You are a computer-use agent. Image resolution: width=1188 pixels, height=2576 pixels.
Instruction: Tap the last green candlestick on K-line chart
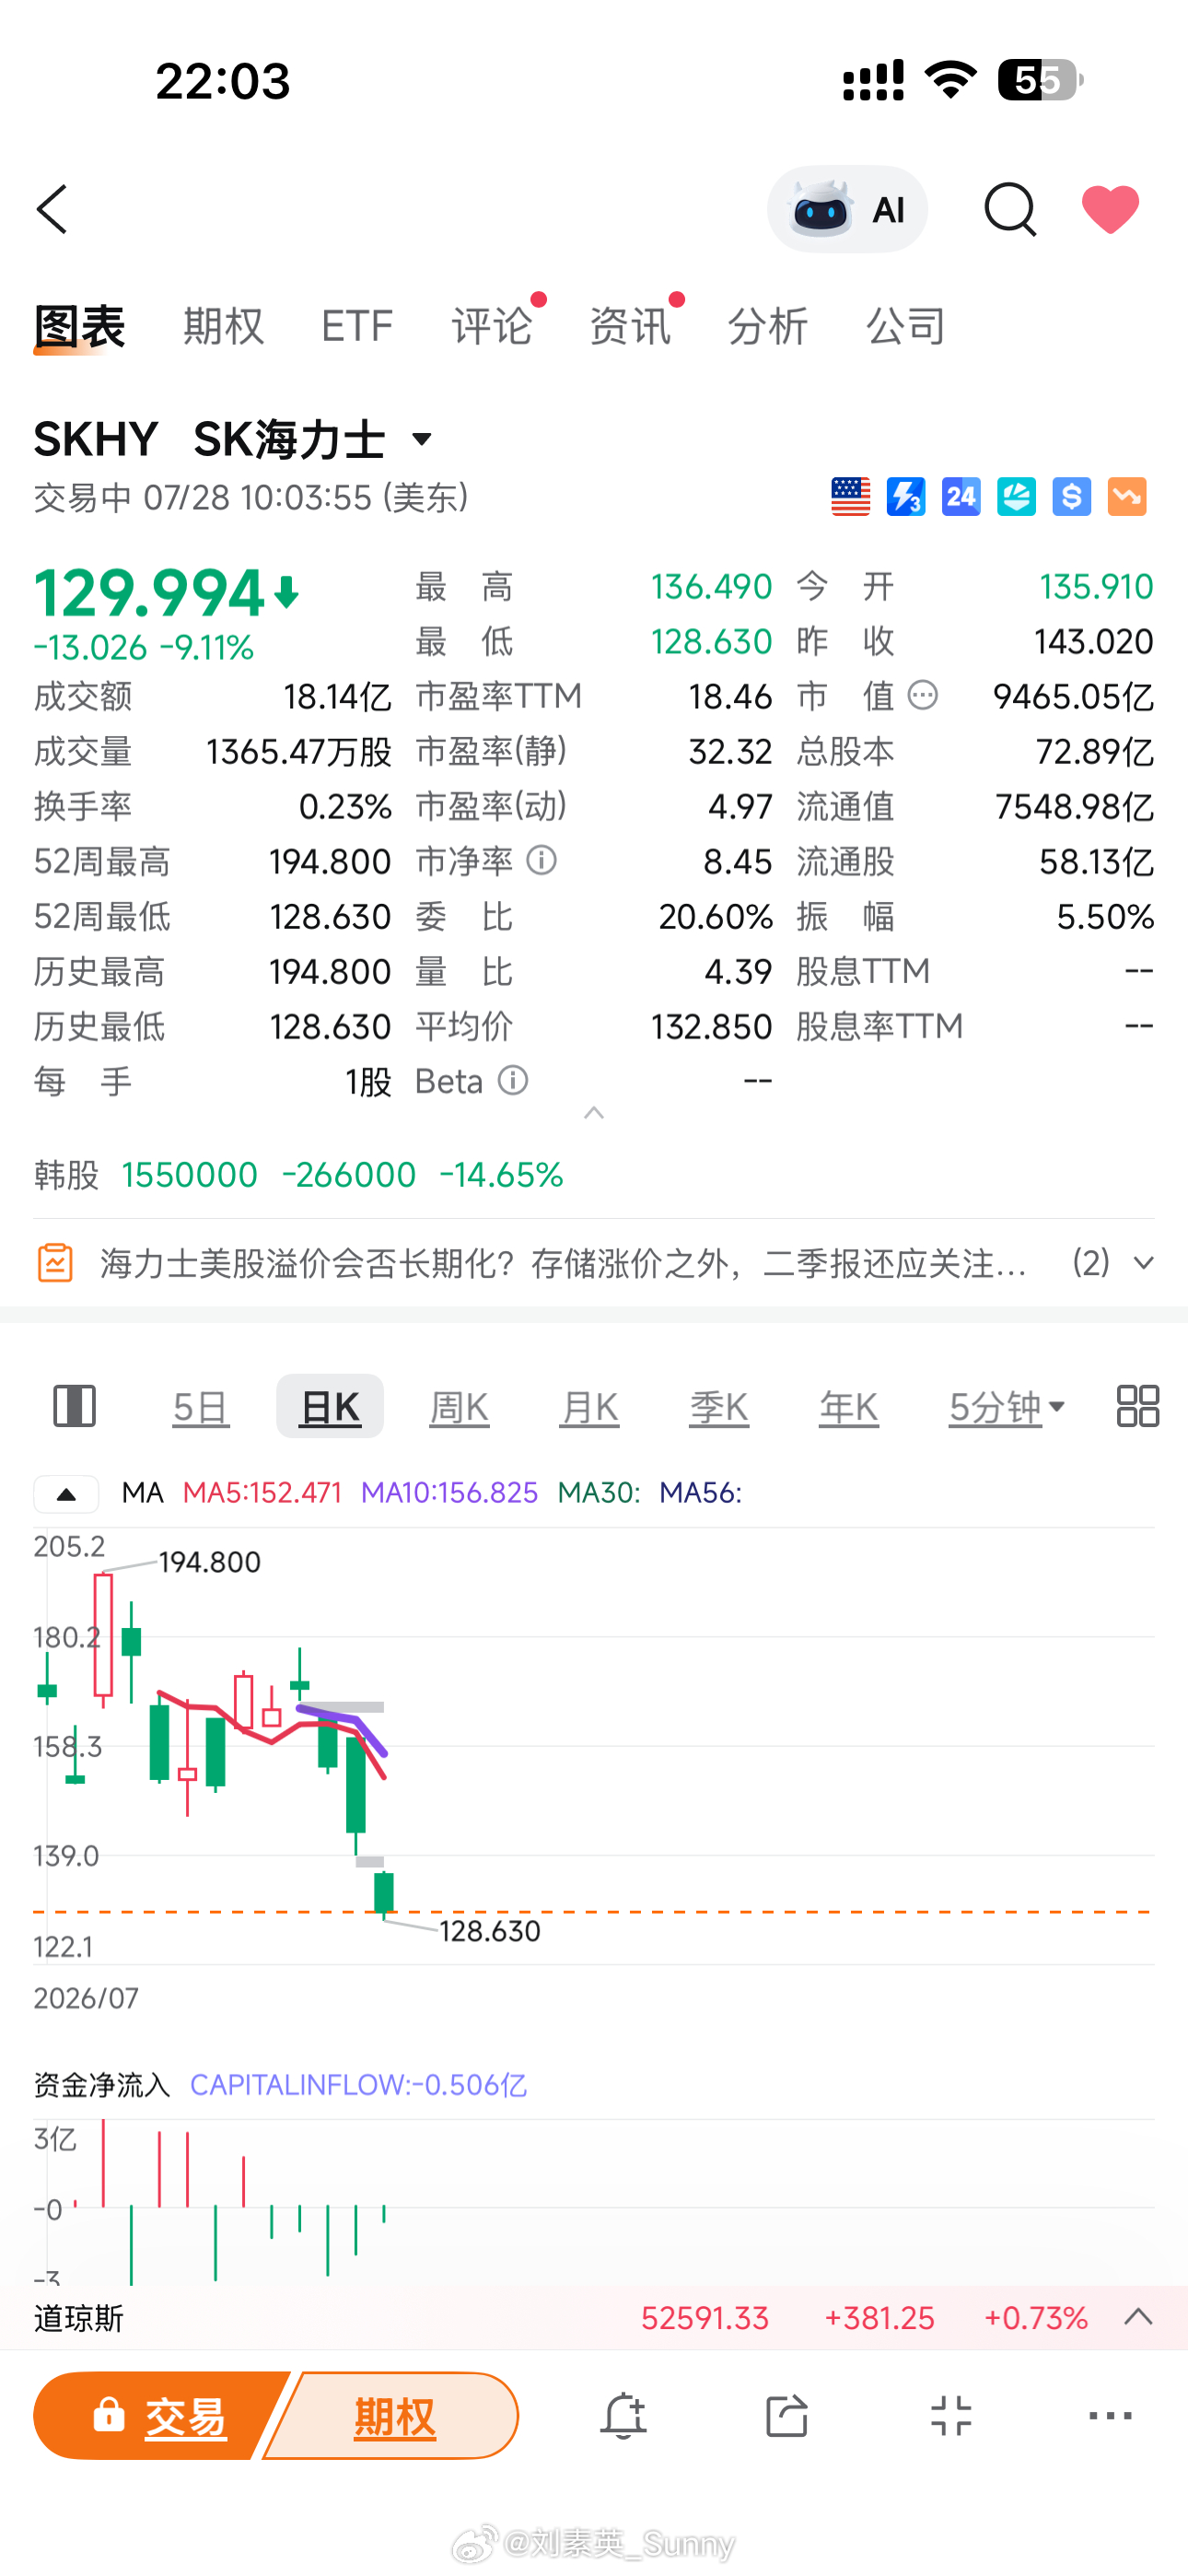pyautogui.click(x=384, y=1894)
